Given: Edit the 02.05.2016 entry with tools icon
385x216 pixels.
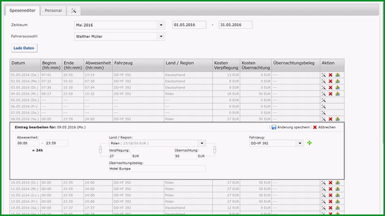Looking at the screenshot, I should pos(323,81).
